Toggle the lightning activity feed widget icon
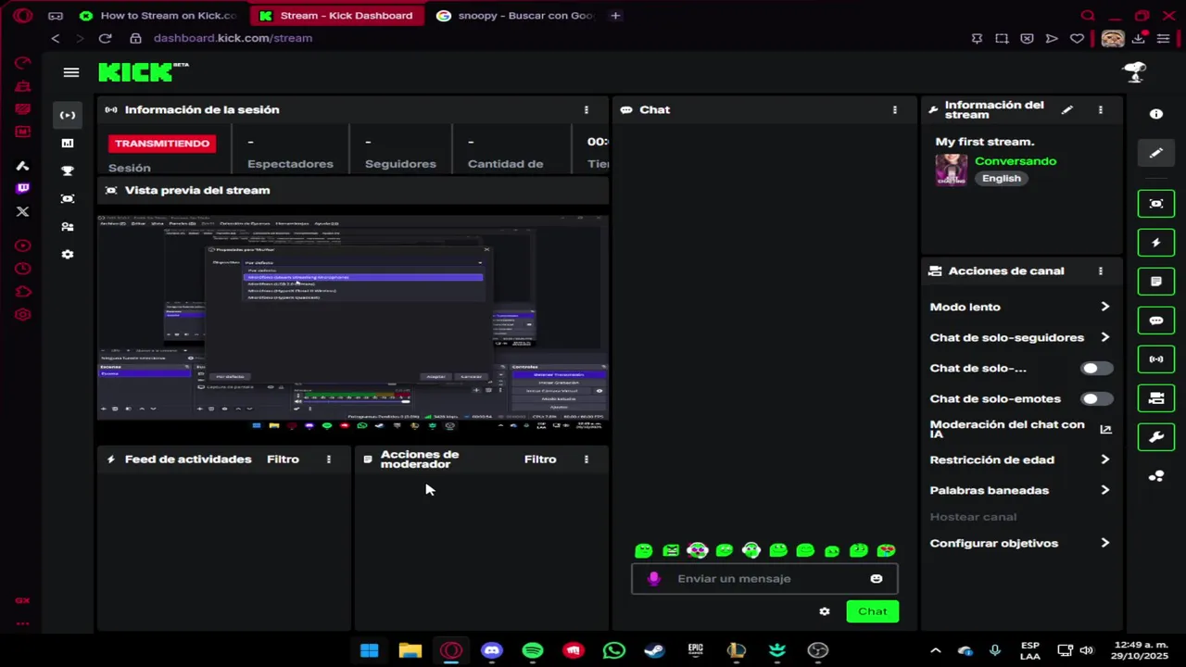 [x=1156, y=243]
